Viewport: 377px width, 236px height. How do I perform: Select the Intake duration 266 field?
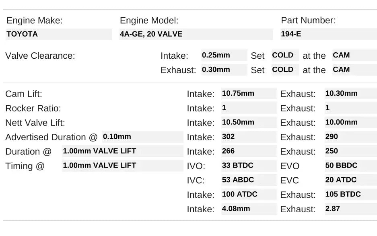[249, 151]
